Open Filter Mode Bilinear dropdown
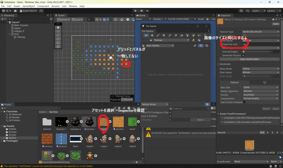The height and width of the screenshot is (168, 283). tap(261, 72)
